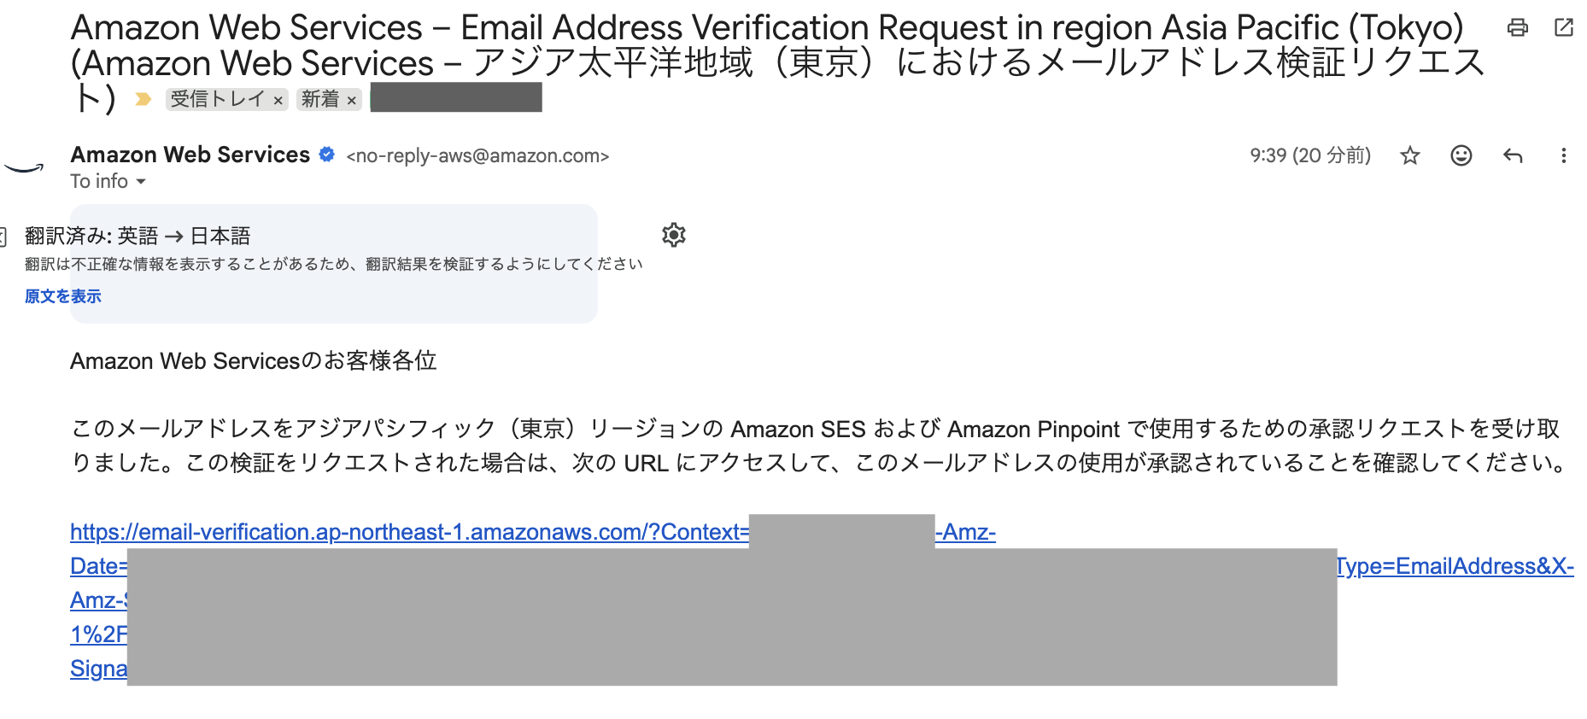Click the 原文を表示 link
1587x719 pixels.
[x=63, y=296]
